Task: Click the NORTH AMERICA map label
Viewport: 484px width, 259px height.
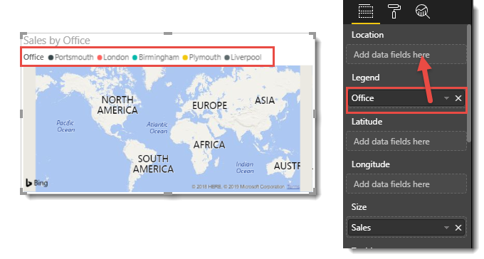Action: (x=117, y=105)
